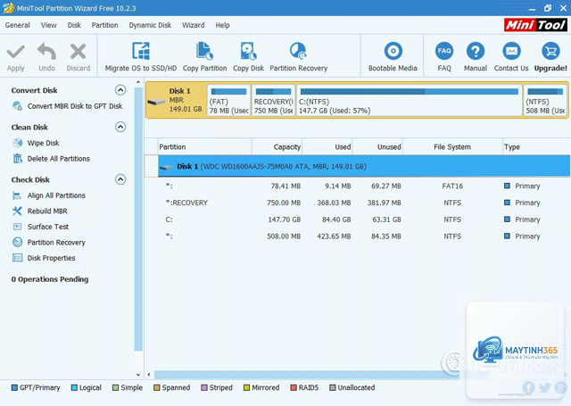The width and height of the screenshot is (571, 406).
Task: Collapse the Convert Disk section
Action: (x=120, y=90)
